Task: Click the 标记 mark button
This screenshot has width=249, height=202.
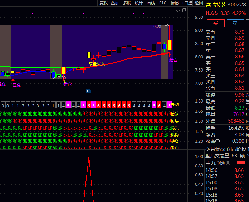Action: pyautogui.click(x=174, y=3)
